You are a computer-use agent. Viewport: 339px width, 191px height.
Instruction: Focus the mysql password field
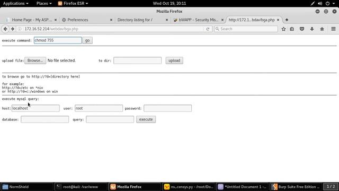tap(167, 108)
